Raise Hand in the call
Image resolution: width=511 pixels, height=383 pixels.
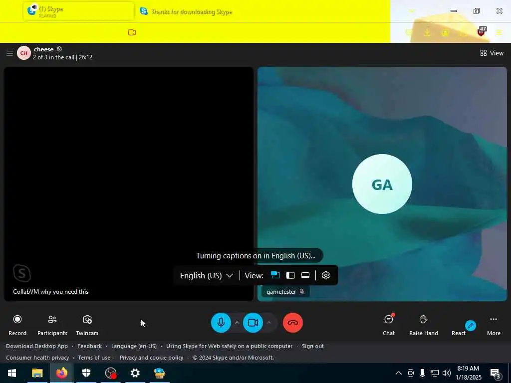tap(423, 325)
